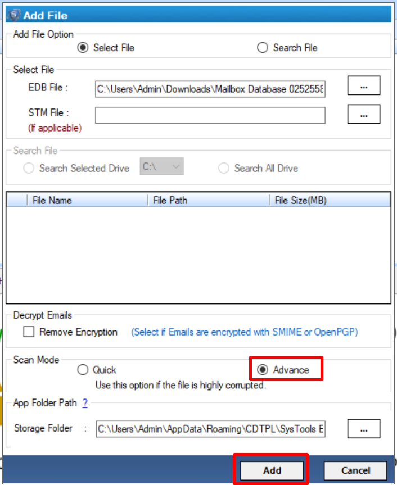Browse for Storage Folder with ellipsis button
397x485 pixels.
(364, 429)
